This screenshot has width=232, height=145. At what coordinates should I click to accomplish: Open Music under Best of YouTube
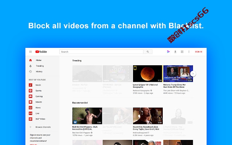click(x=38, y=85)
